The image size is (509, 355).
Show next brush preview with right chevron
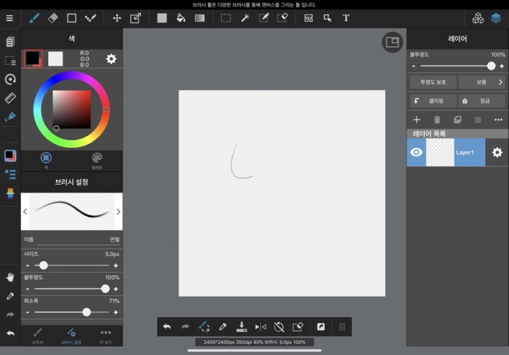point(119,212)
